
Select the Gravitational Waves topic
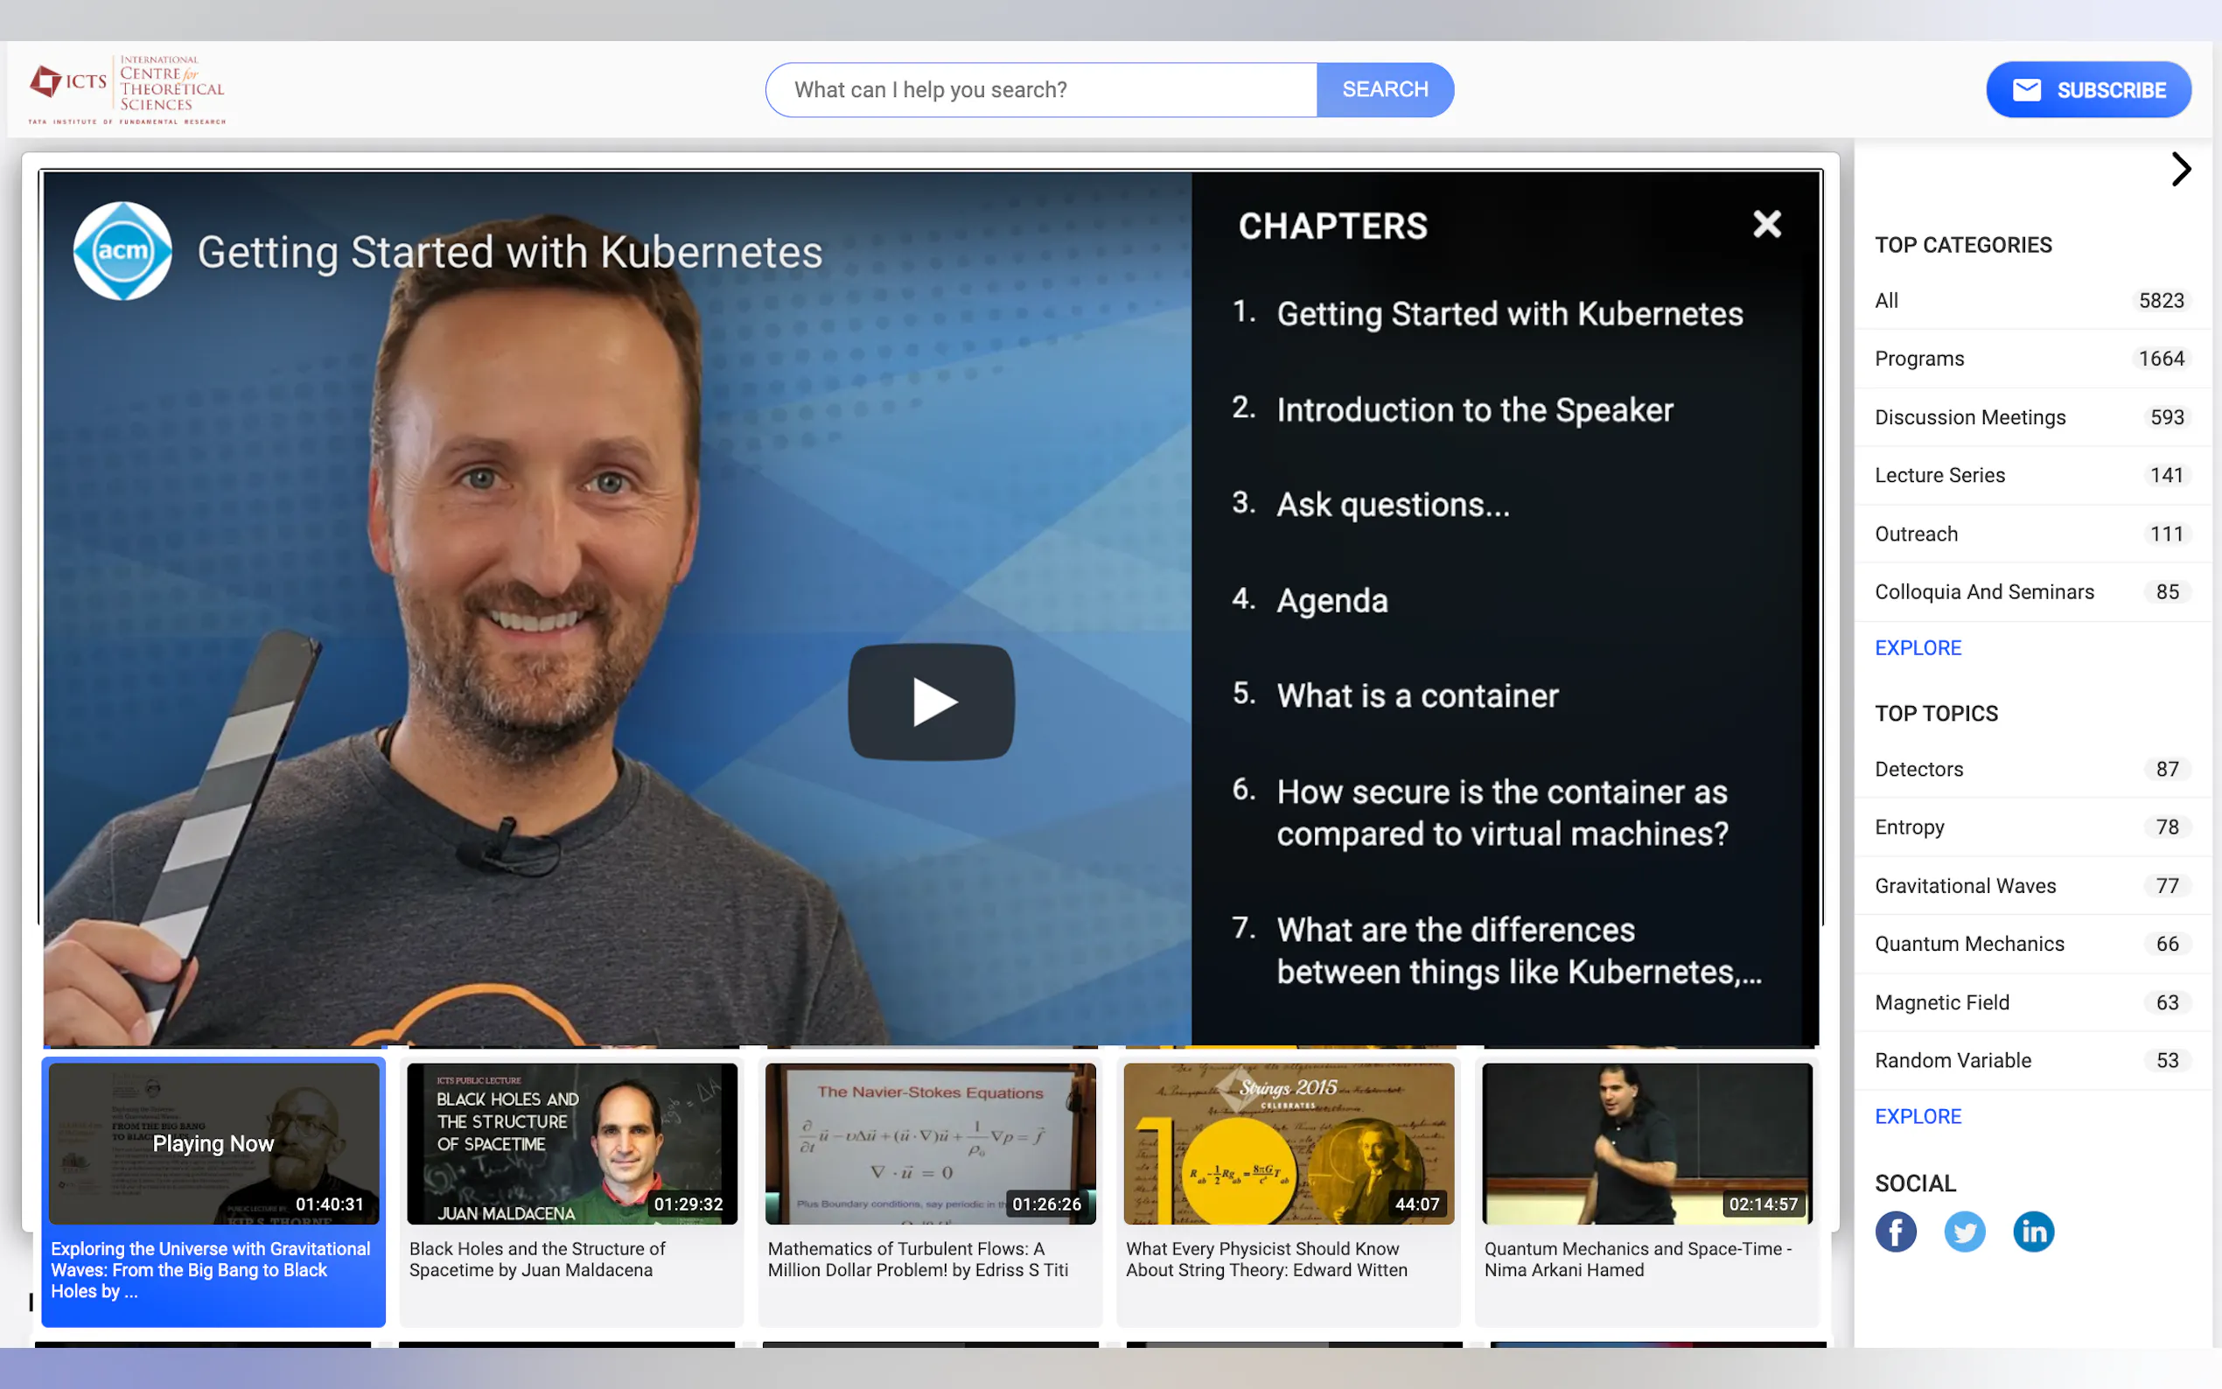click(x=1965, y=885)
